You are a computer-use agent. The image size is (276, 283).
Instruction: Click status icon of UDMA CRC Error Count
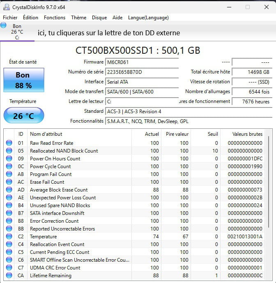coord(9,267)
